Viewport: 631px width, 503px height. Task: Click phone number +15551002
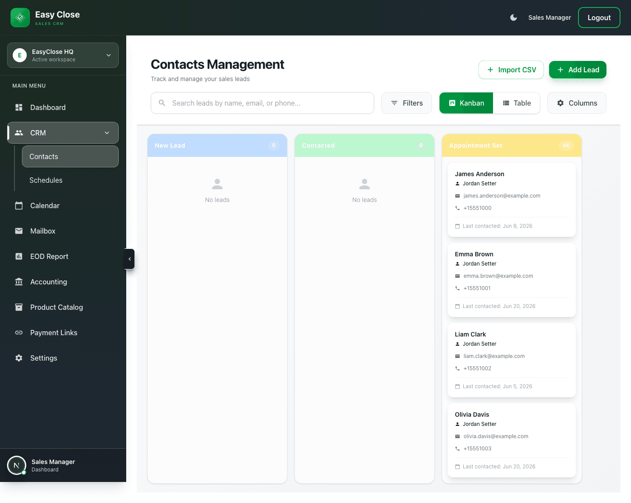pyautogui.click(x=478, y=368)
